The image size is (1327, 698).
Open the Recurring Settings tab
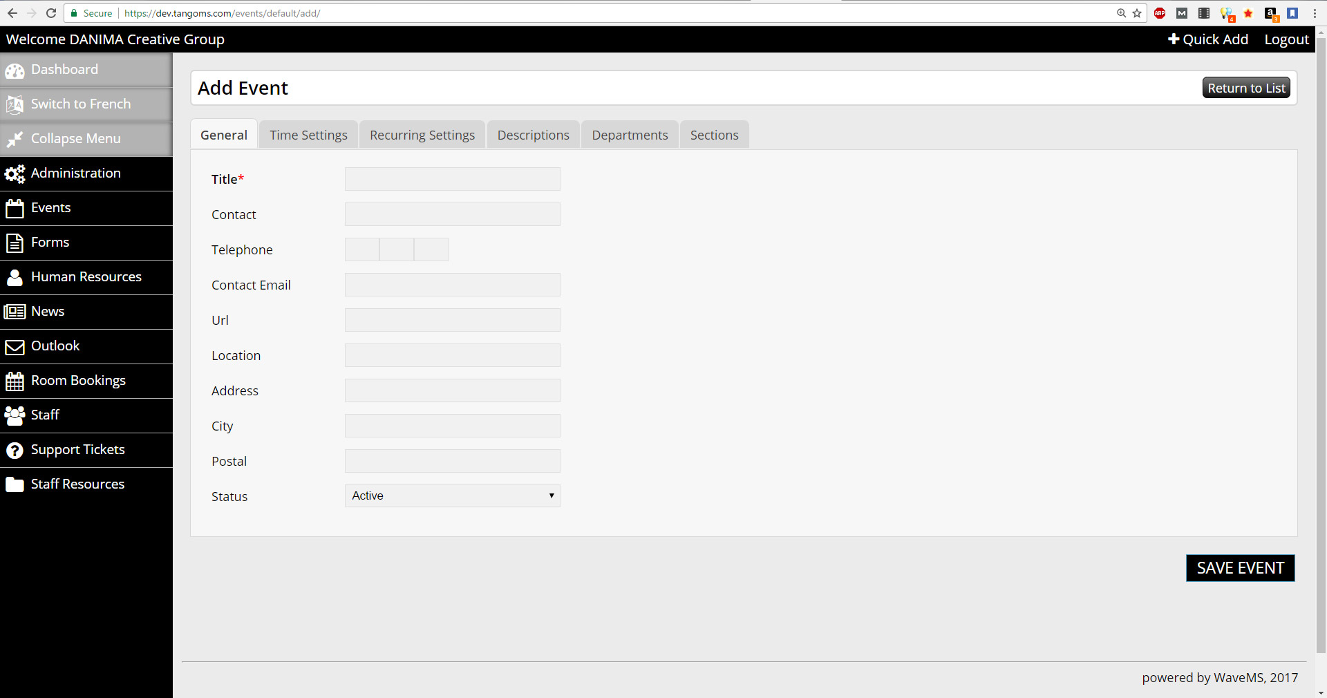tap(422, 135)
